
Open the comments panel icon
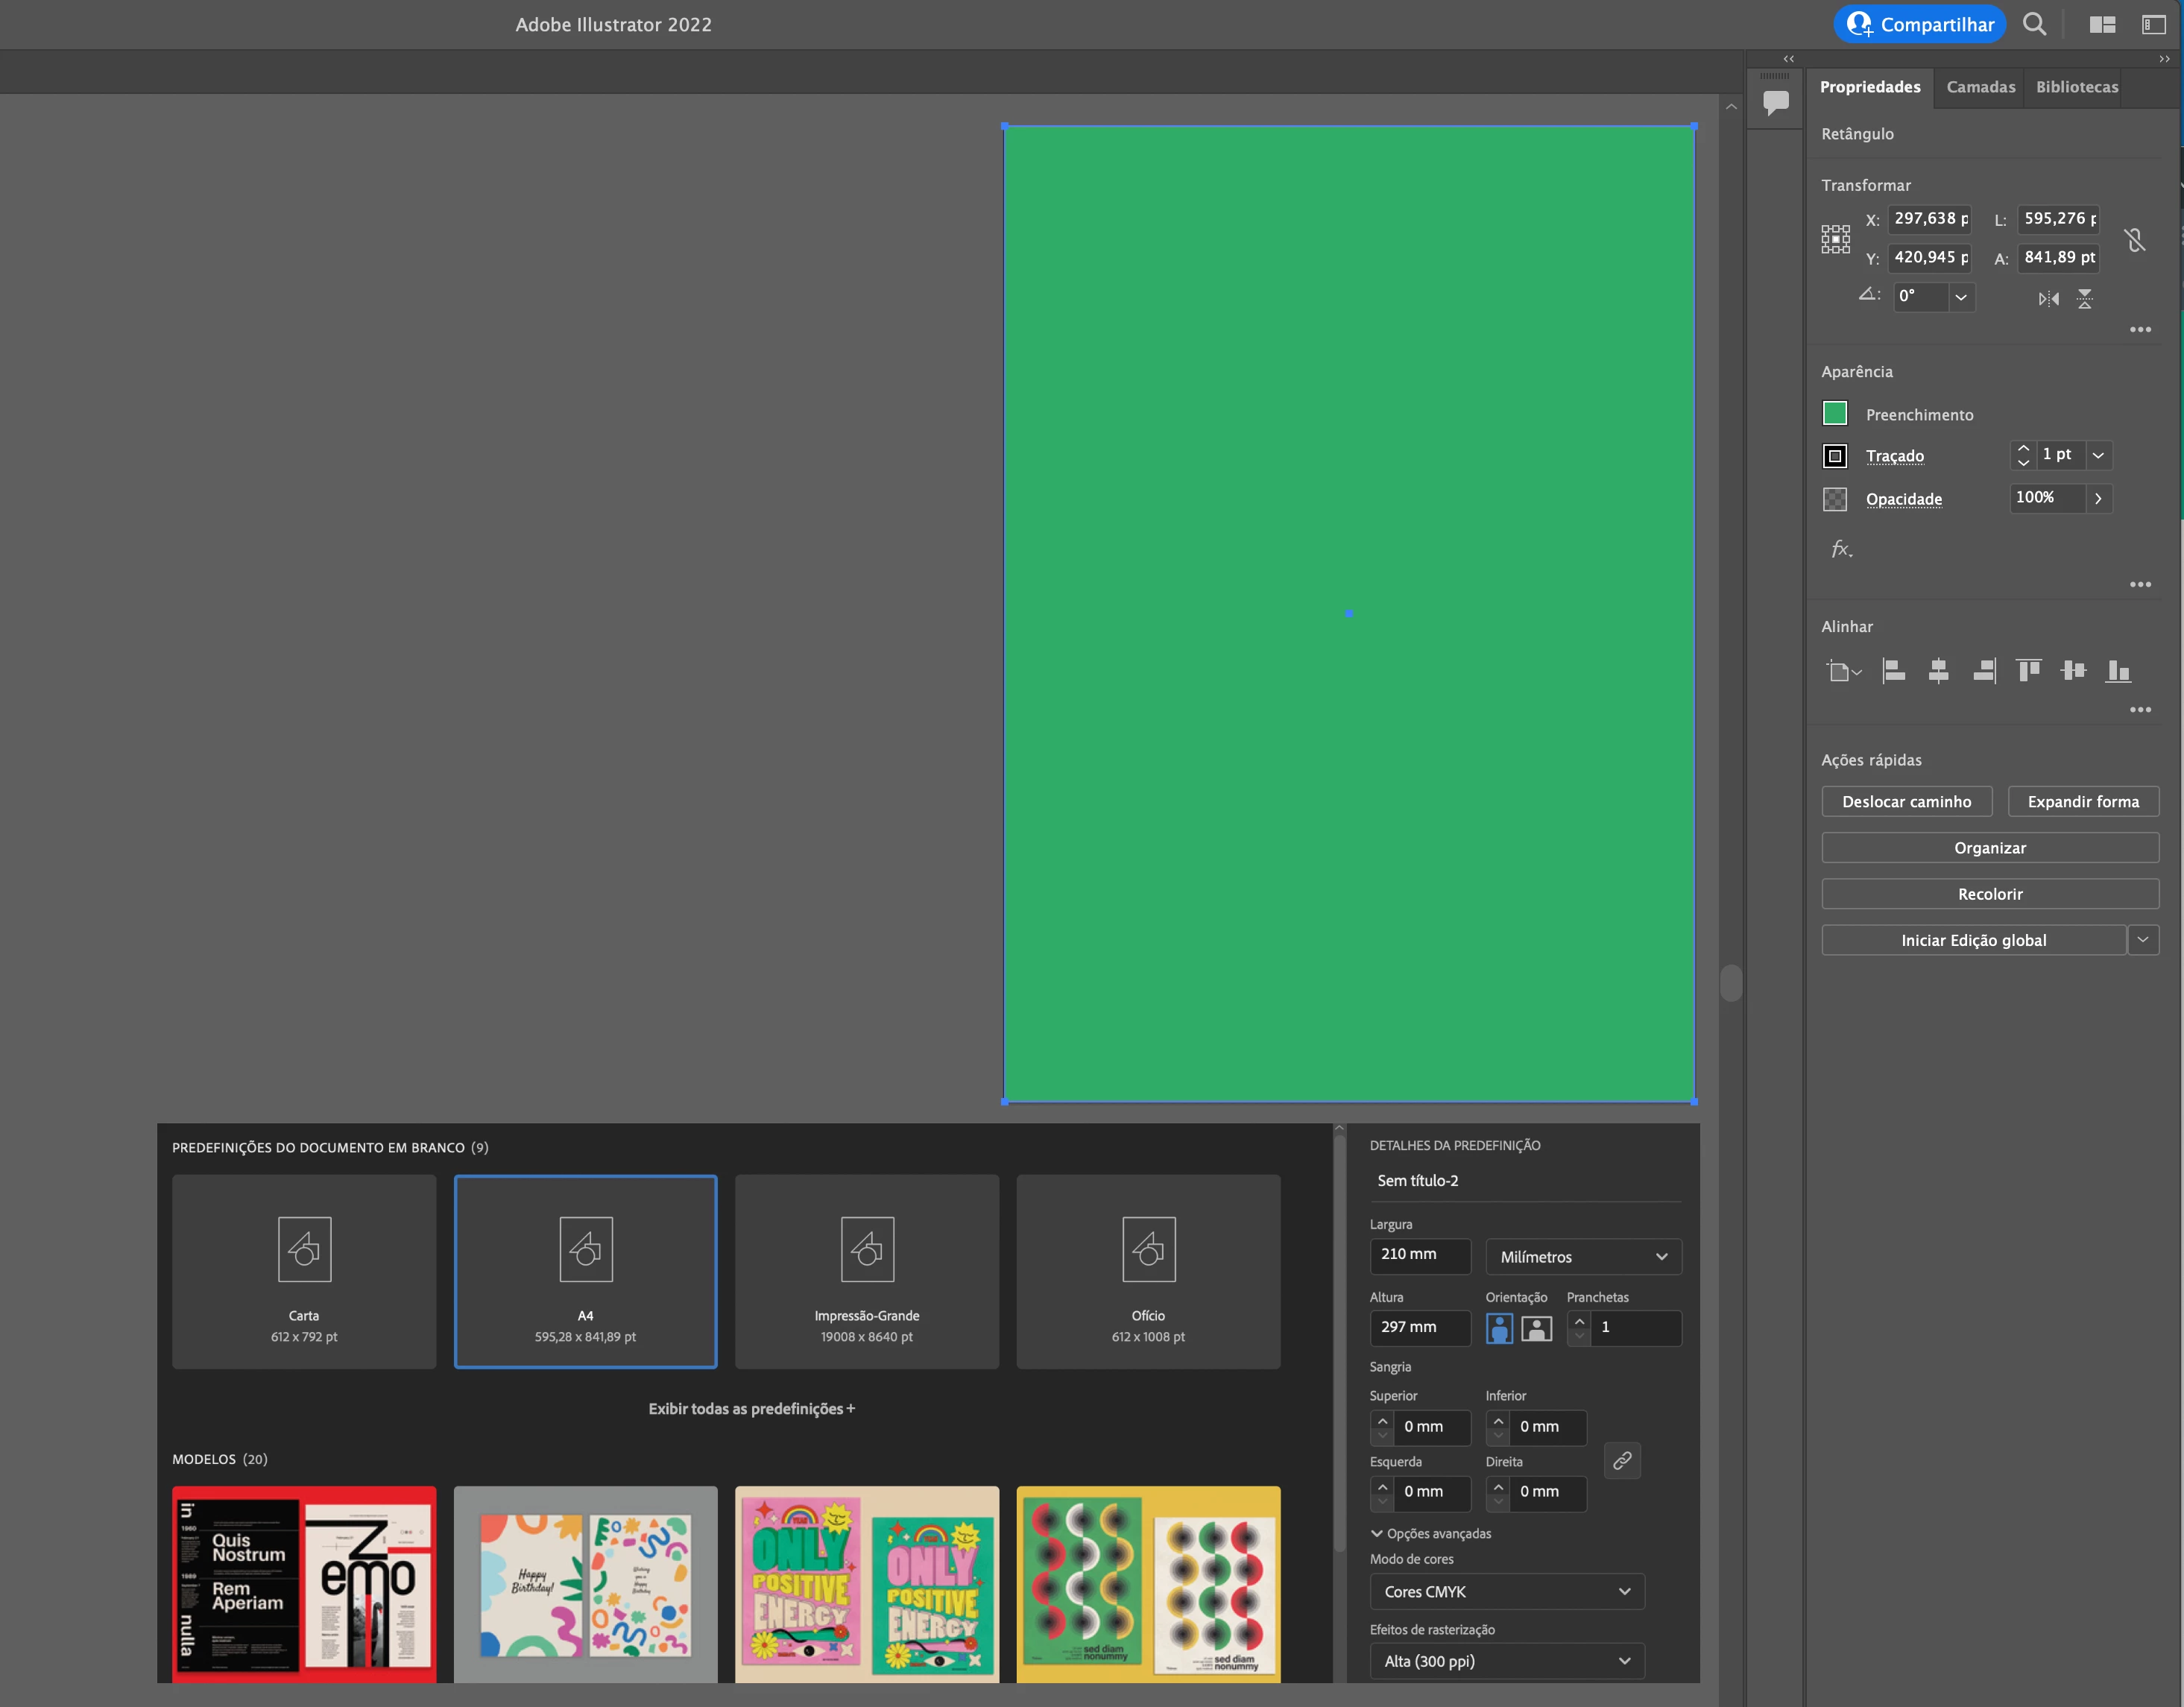pyautogui.click(x=1775, y=102)
